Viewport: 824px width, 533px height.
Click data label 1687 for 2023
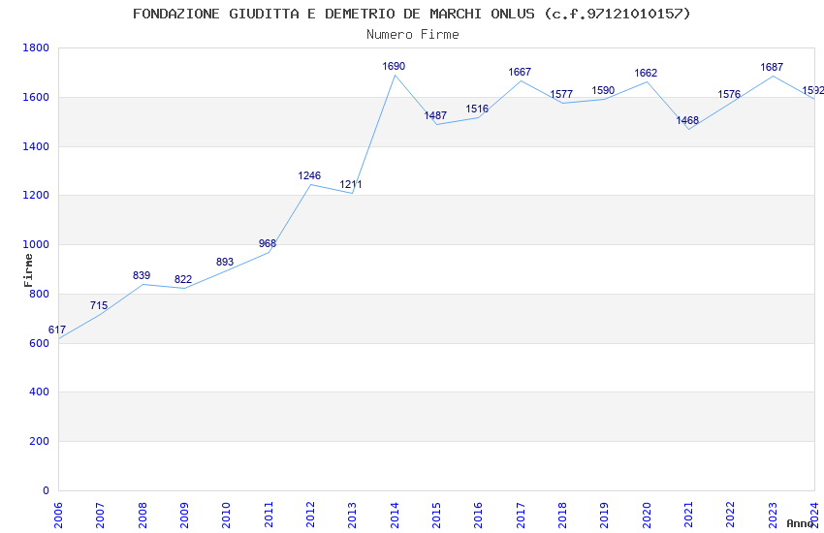(772, 67)
